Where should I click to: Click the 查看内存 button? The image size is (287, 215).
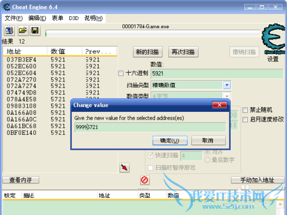pos(21,180)
